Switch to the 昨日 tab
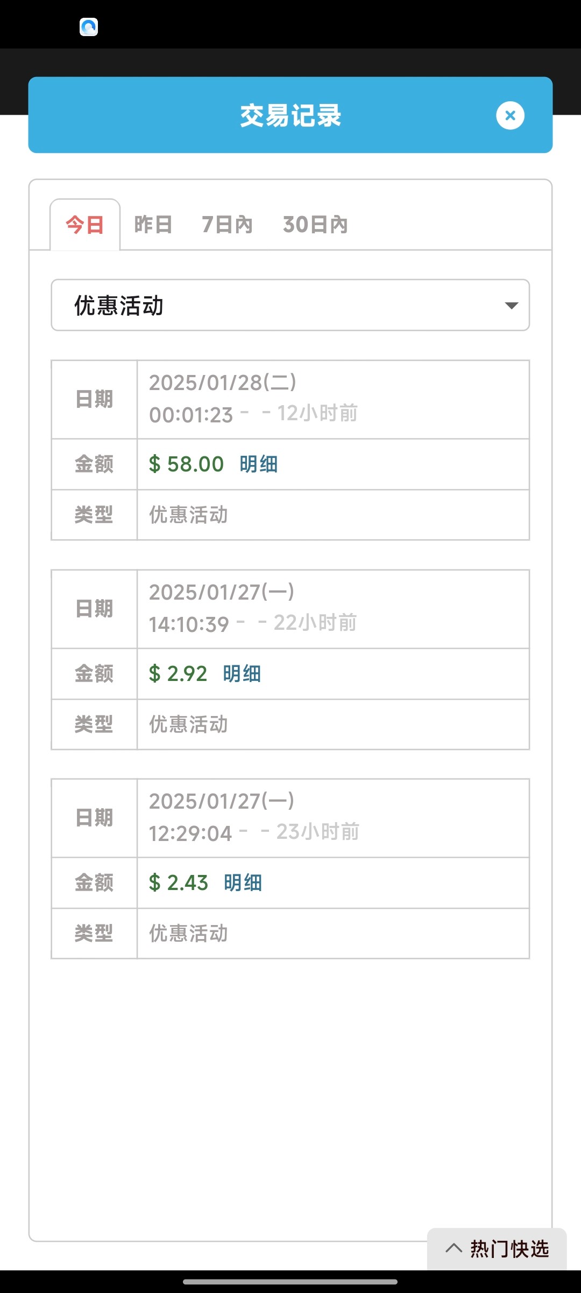This screenshot has width=581, height=1293. pyautogui.click(x=153, y=225)
